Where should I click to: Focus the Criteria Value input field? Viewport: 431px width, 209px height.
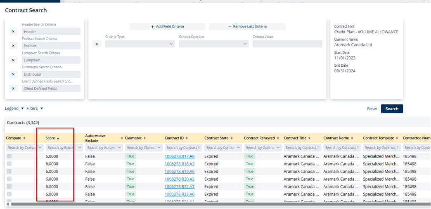click(287, 44)
